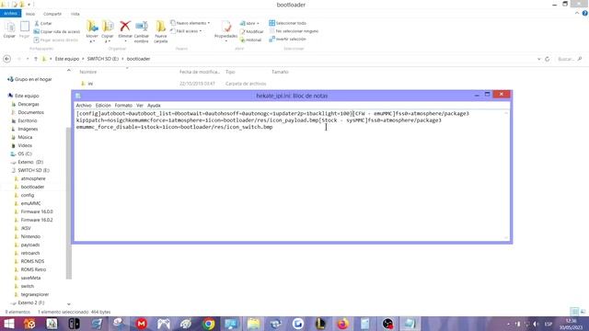Screen dimensions: 589x331
Task: Open the red MEGA app in taskbar
Action: tap(142, 324)
